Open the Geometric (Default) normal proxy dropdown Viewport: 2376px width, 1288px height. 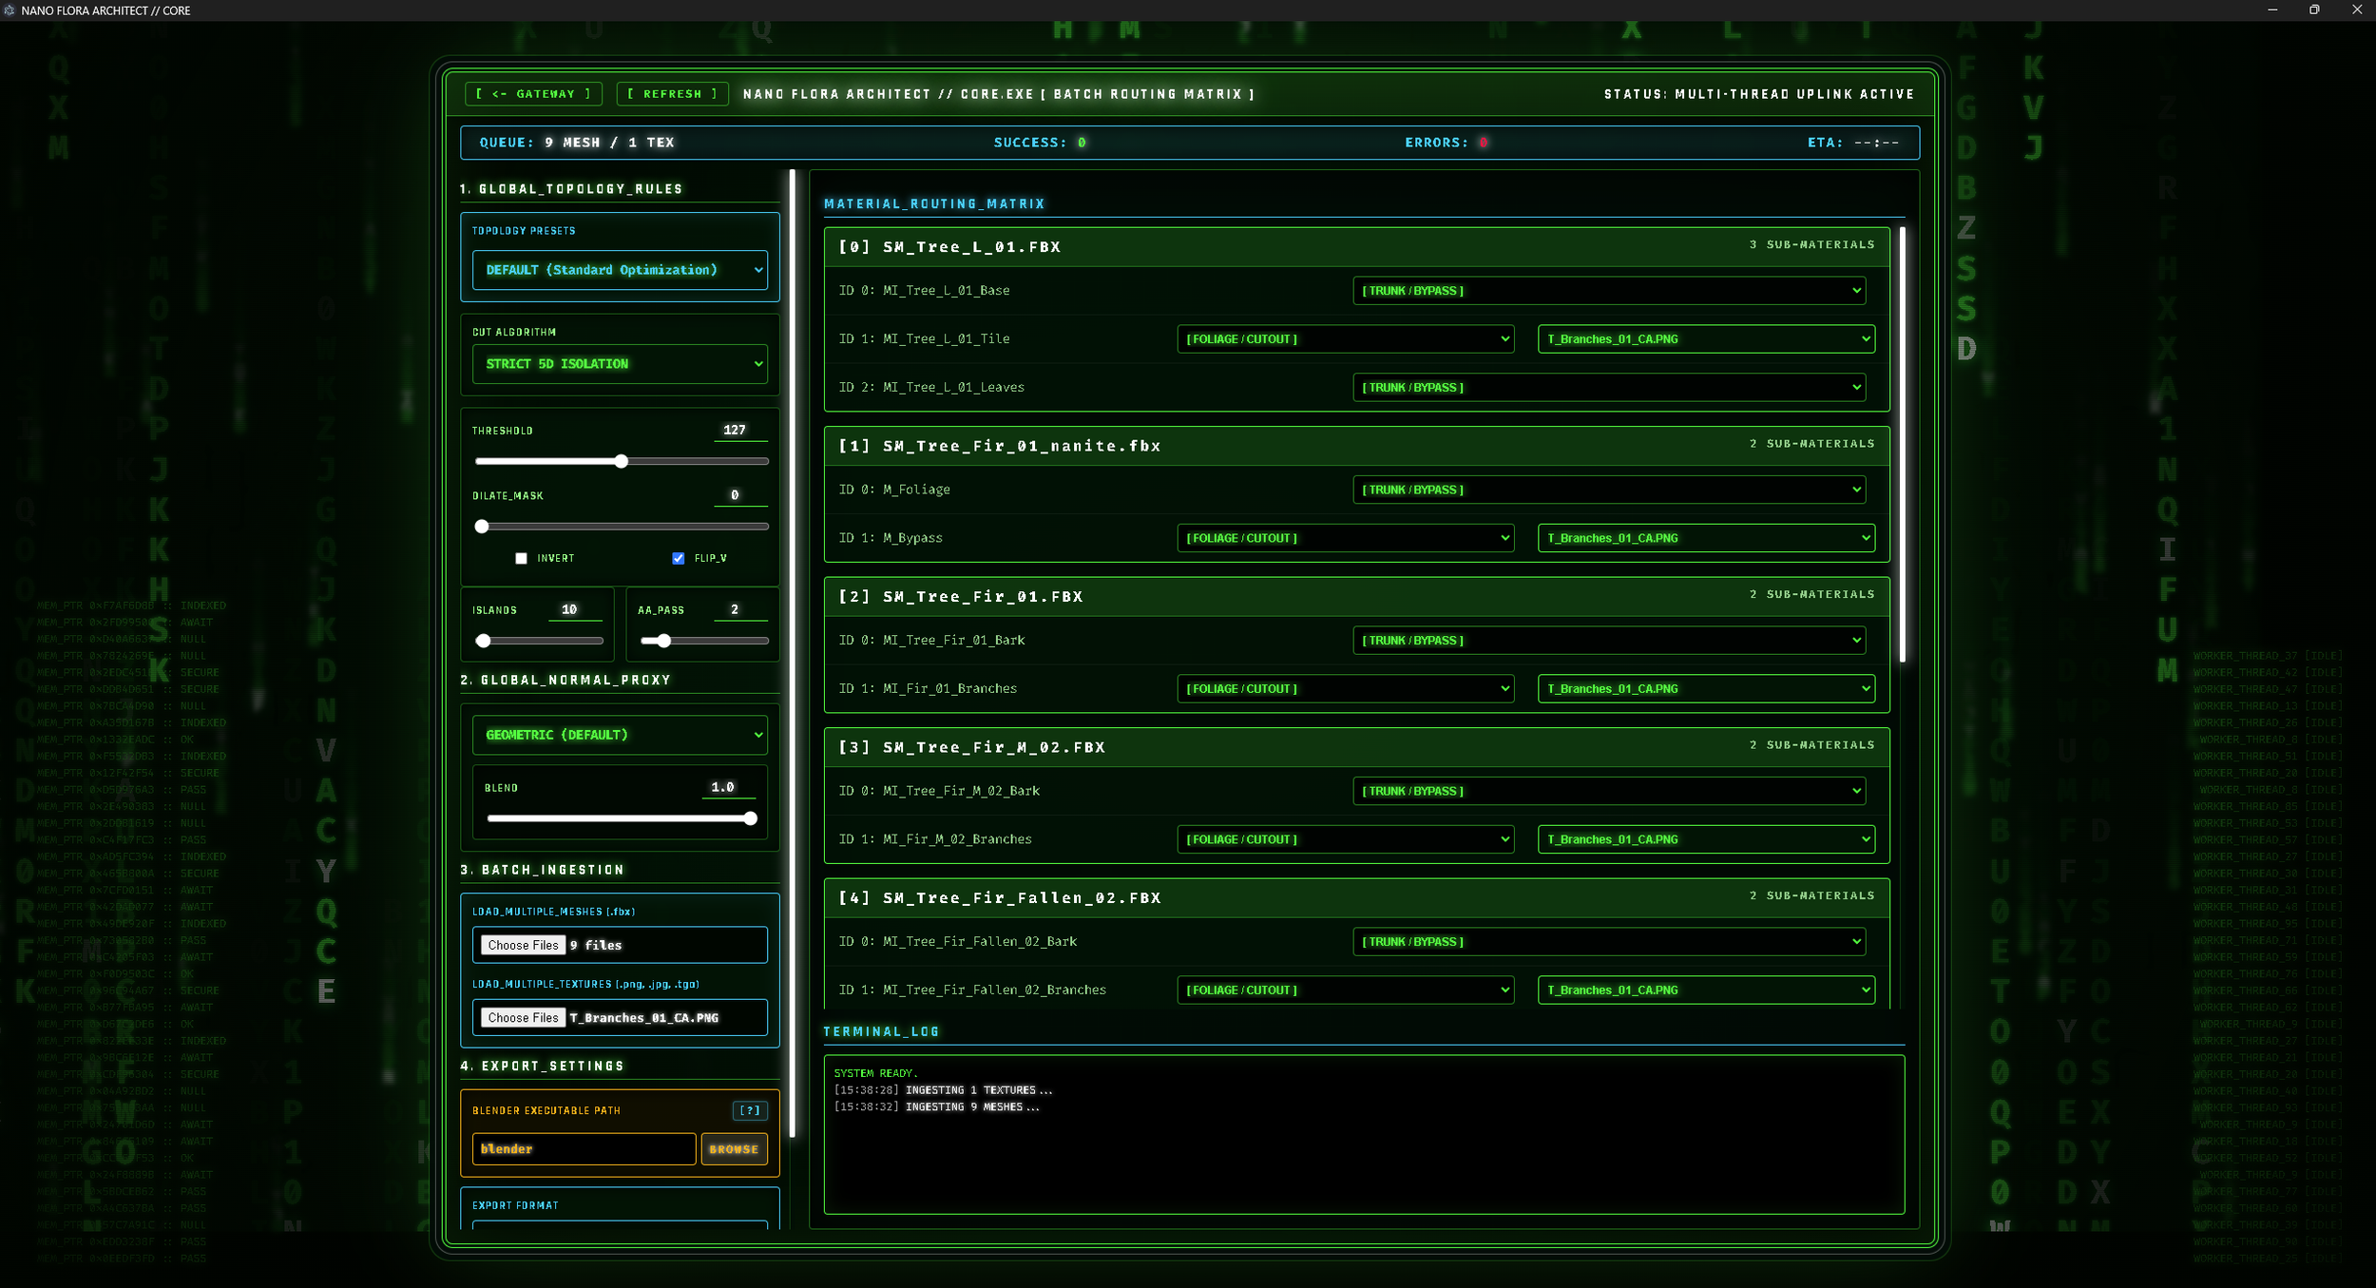(620, 735)
